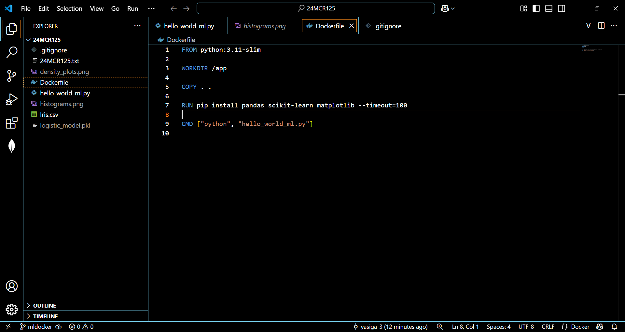The image size is (625, 332).
Task: Open the overflow menu ellipsis in menu bar
Action: click(x=151, y=8)
